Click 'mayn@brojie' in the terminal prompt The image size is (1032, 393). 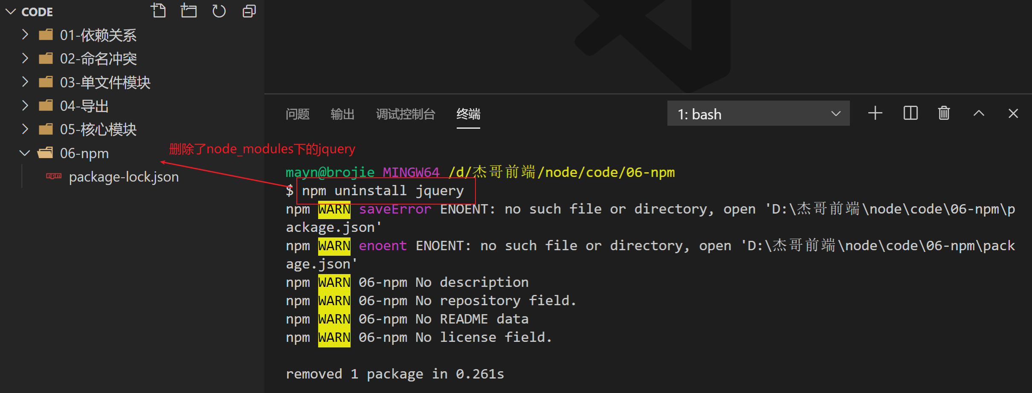coord(330,172)
